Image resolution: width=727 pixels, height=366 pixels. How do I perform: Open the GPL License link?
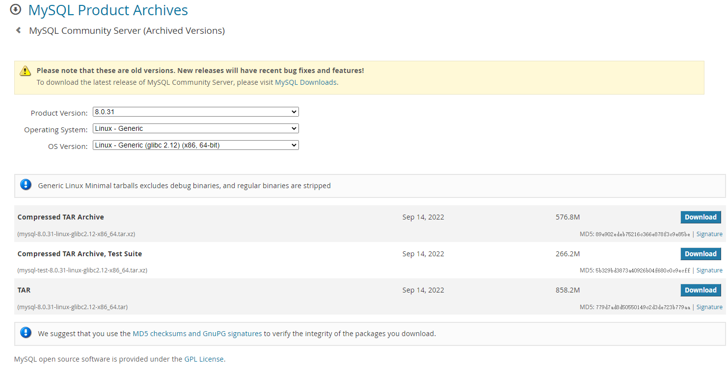(204, 359)
